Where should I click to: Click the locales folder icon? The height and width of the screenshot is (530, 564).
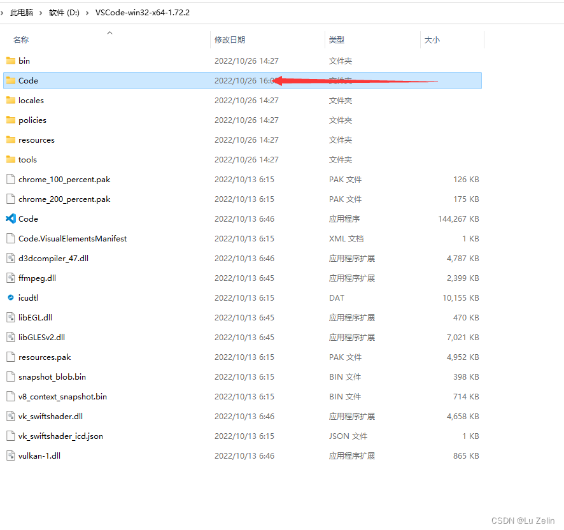pos(11,100)
